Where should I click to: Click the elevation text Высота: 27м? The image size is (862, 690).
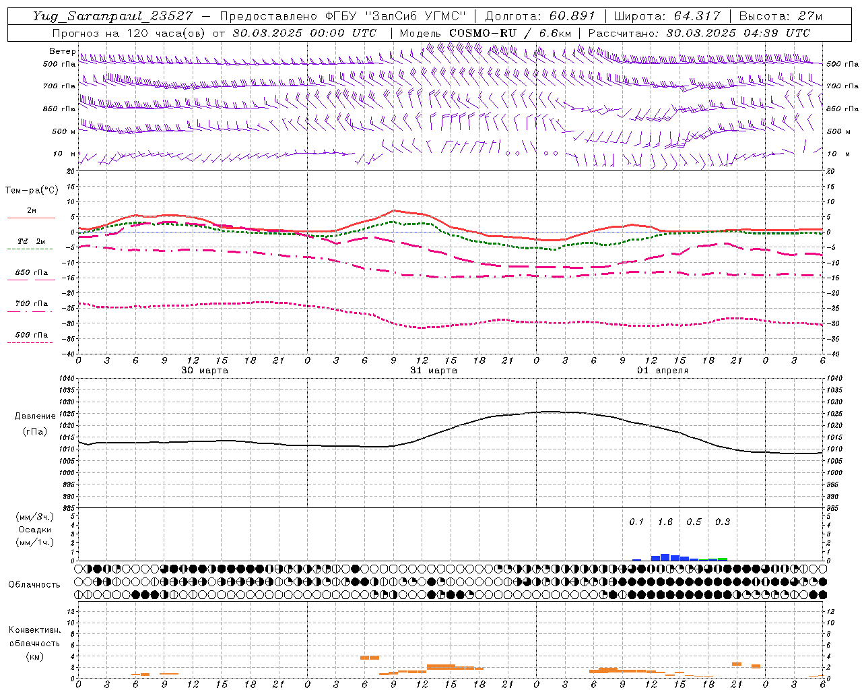781,16
